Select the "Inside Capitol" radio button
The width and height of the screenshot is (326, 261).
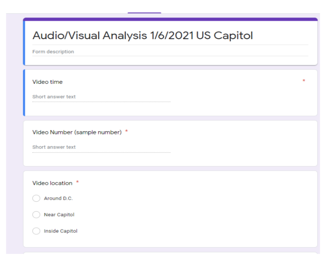coord(37,231)
